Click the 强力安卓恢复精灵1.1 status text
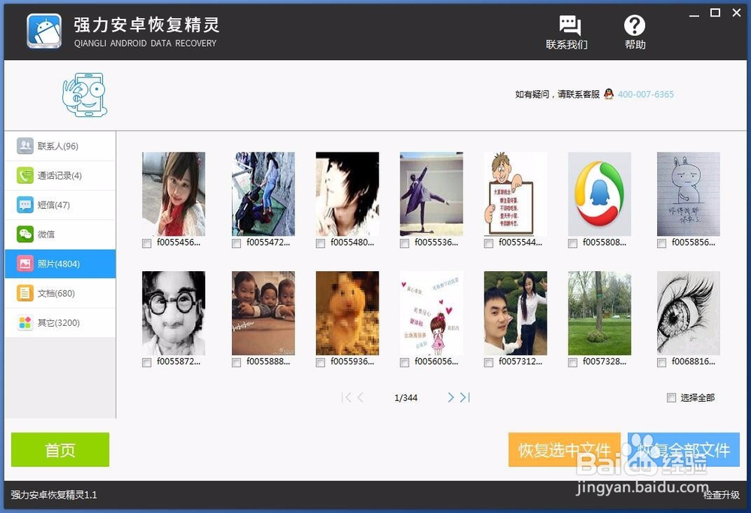Viewport: 751px width, 513px height. point(53,495)
